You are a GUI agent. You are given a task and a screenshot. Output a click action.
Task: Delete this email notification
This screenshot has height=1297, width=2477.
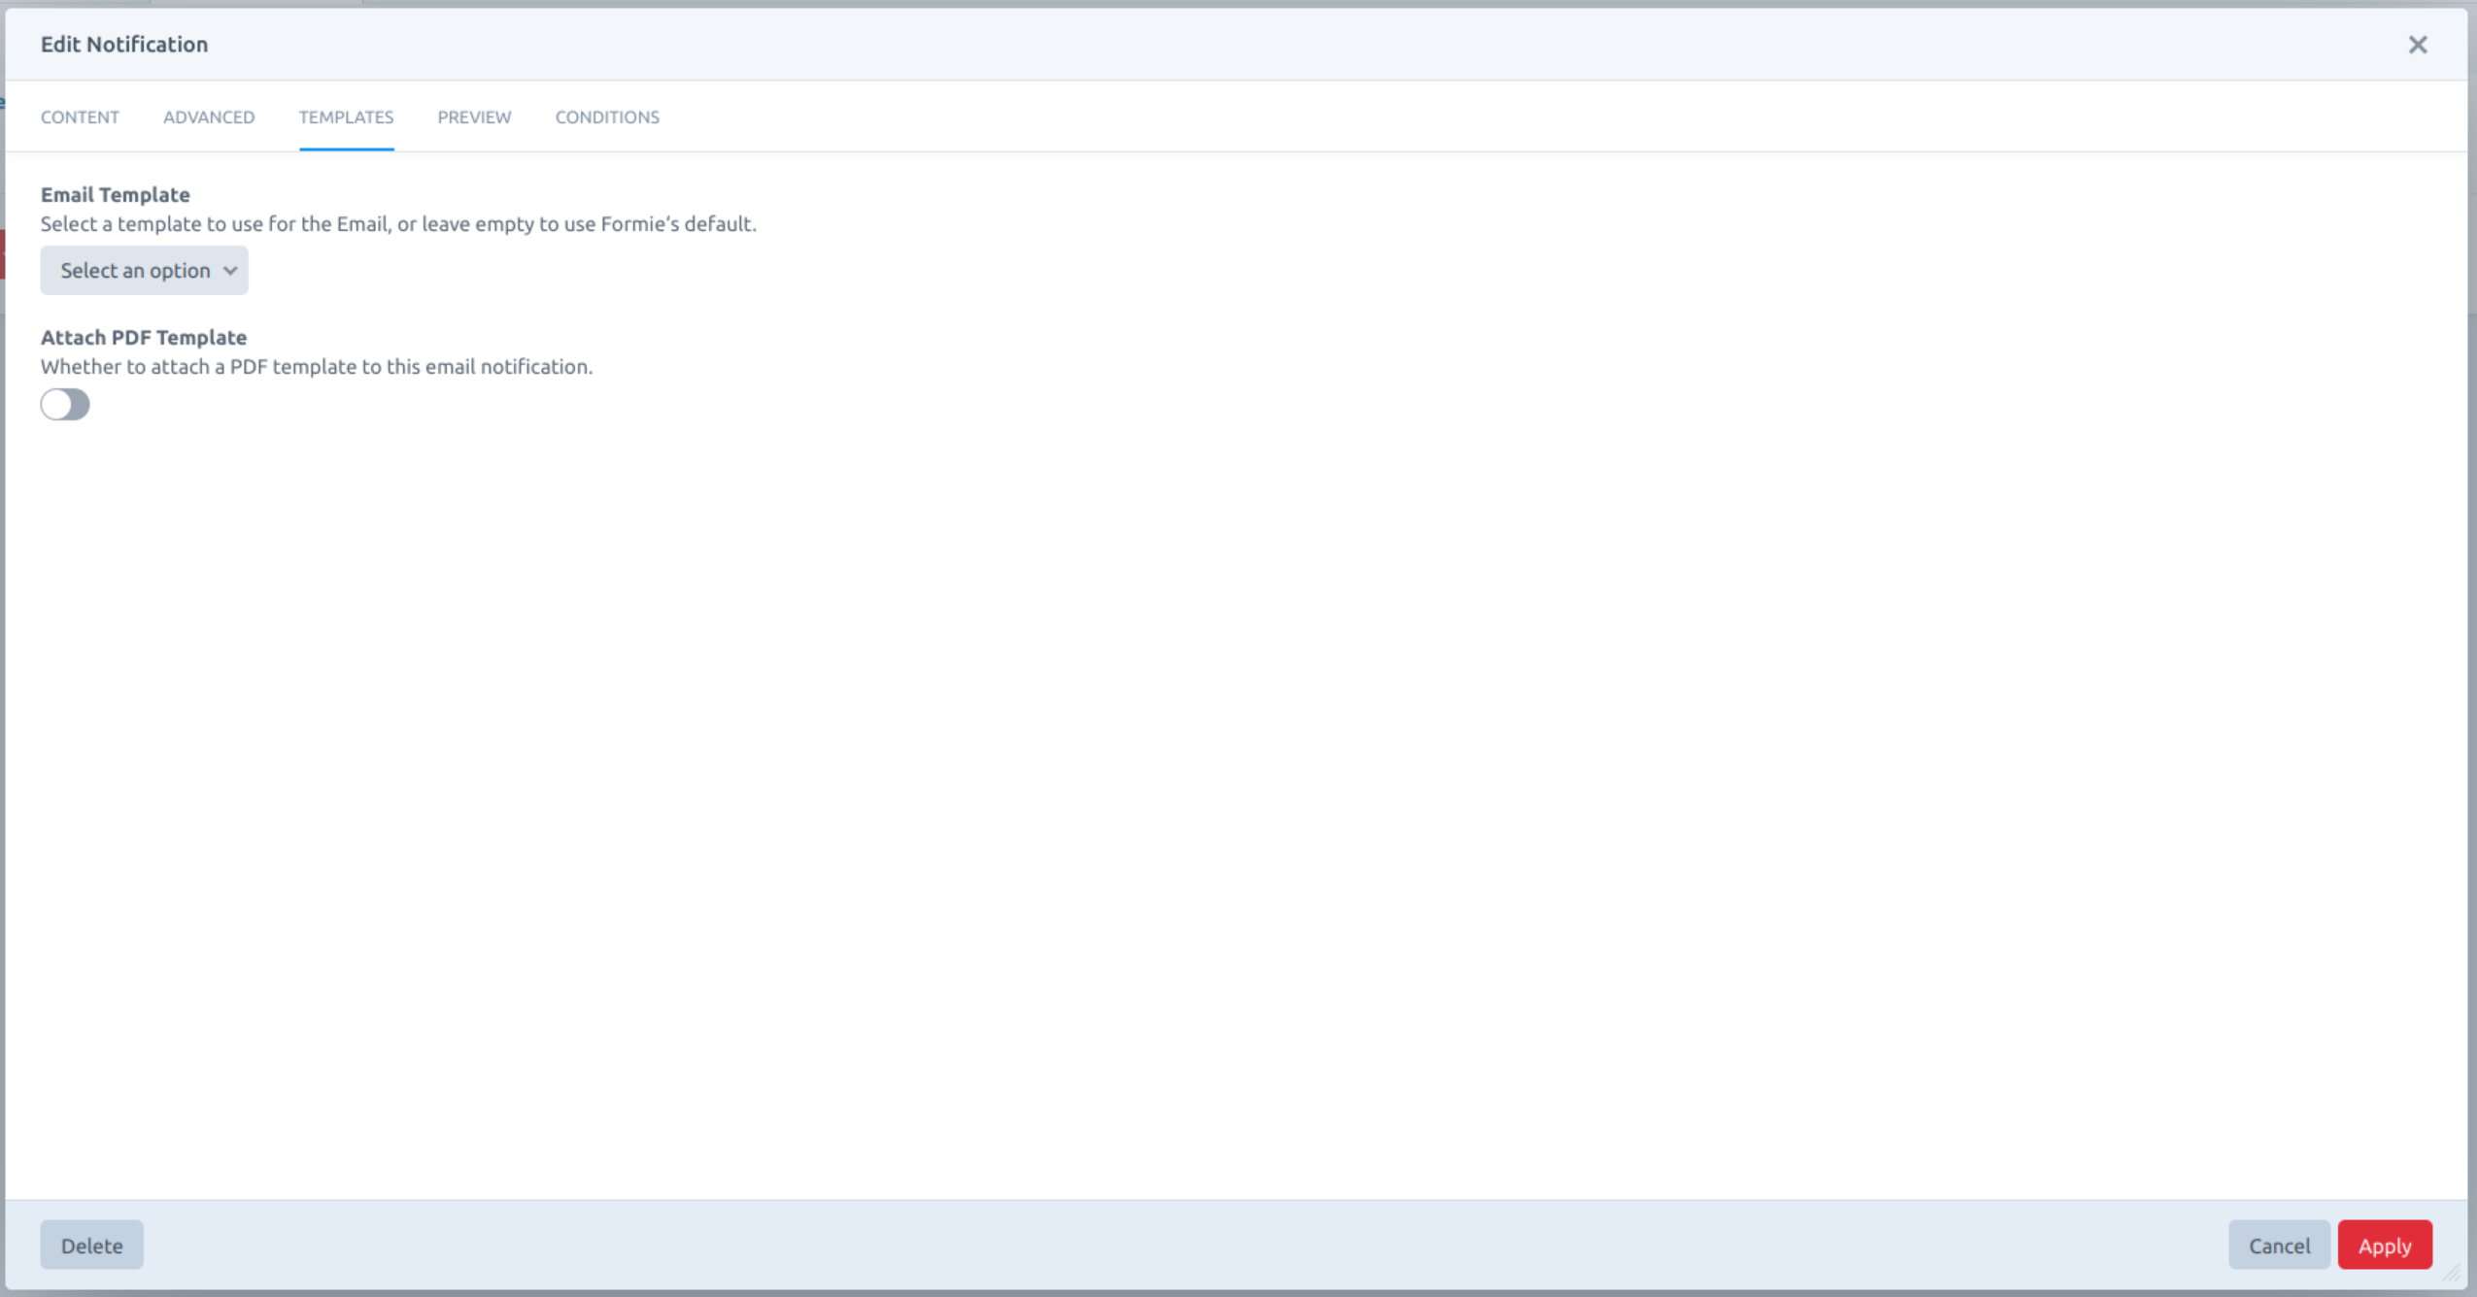91,1244
